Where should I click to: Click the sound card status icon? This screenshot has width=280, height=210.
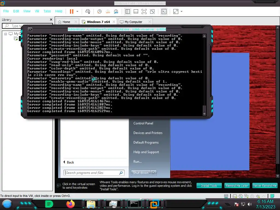pos(258,196)
